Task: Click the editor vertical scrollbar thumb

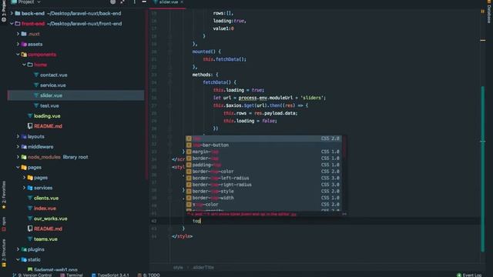Action: tap(483, 169)
